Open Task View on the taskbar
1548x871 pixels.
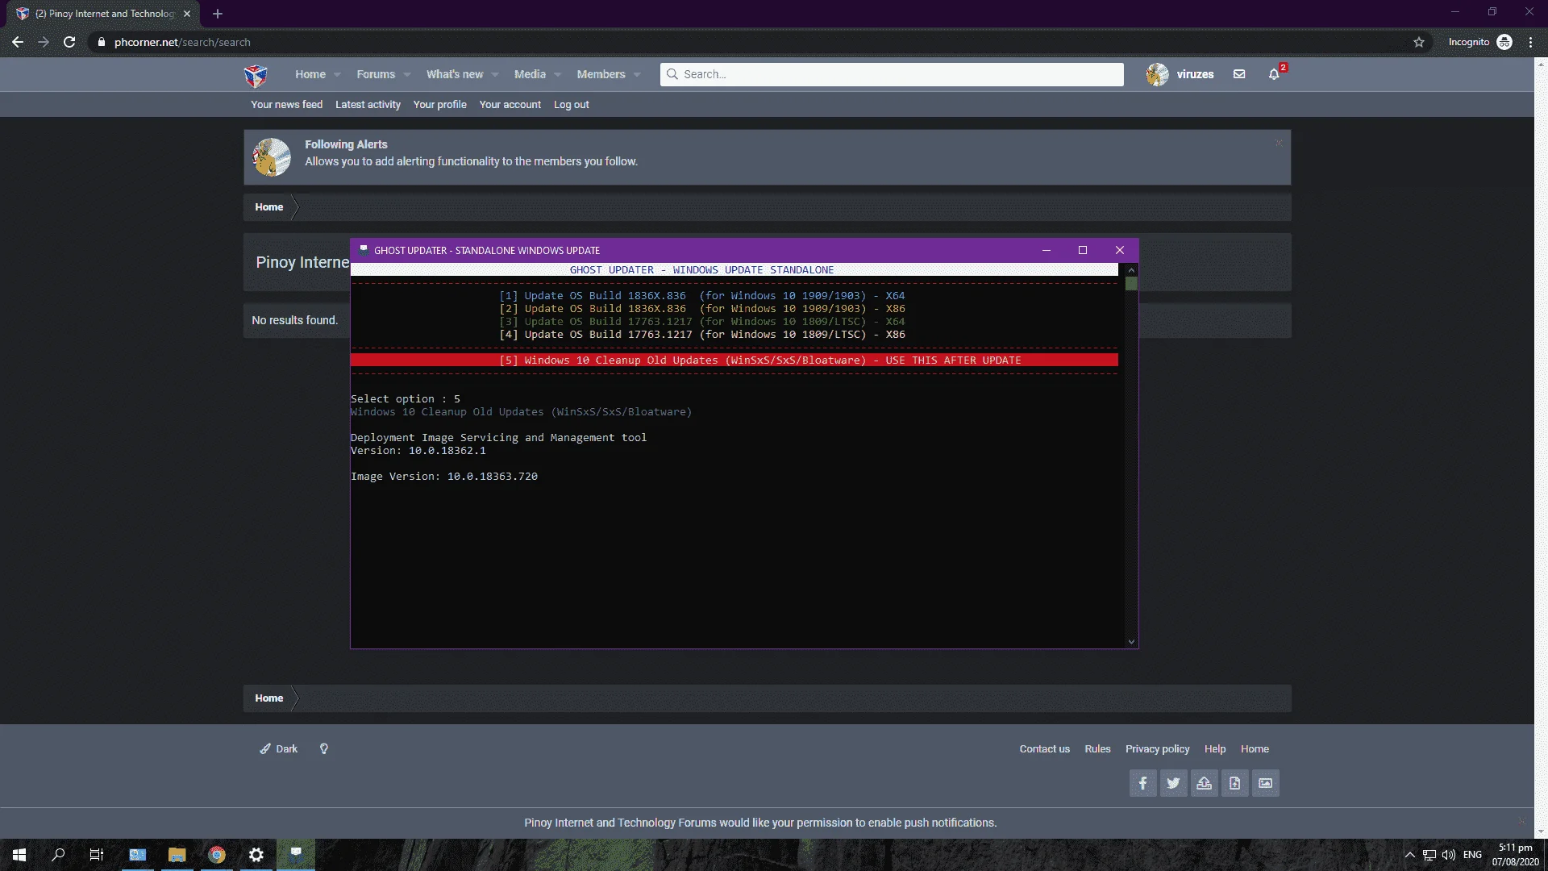tap(97, 855)
